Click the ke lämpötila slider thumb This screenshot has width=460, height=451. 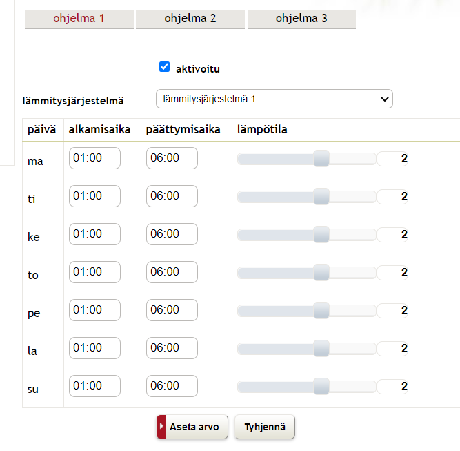click(x=321, y=234)
